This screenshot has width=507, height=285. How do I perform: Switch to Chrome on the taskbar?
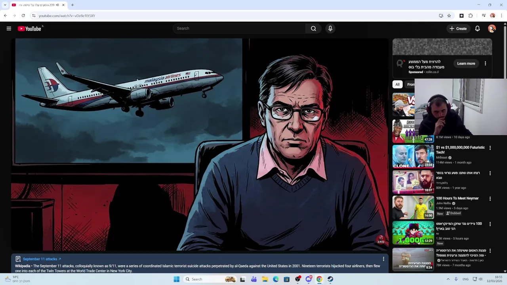coord(319,279)
